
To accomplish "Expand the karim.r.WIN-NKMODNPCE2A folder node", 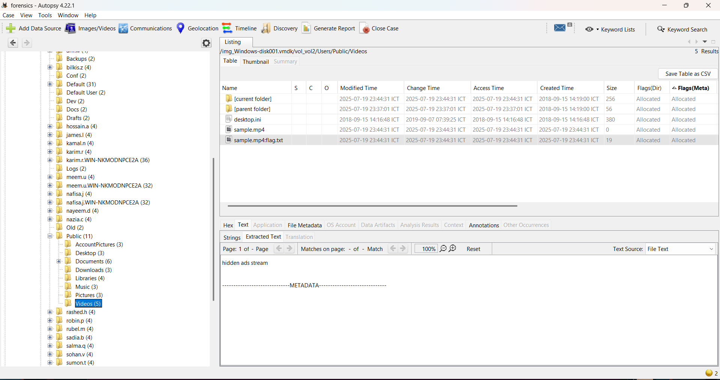I will point(50,160).
